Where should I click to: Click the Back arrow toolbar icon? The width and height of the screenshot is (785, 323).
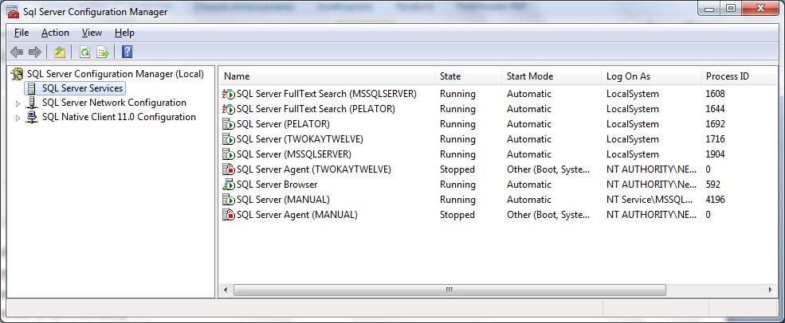(x=17, y=52)
